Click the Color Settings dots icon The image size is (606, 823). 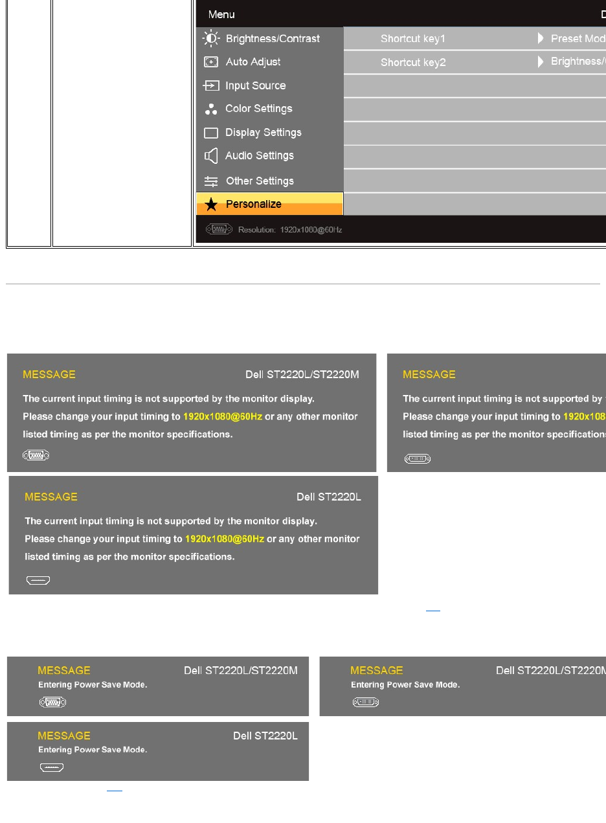[x=211, y=109]
